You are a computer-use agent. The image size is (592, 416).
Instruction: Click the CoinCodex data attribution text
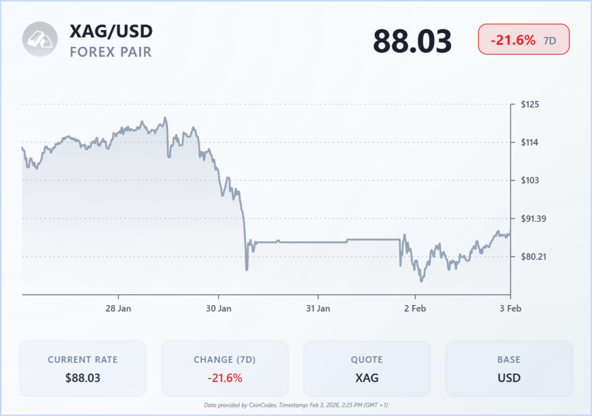[296, 405]
